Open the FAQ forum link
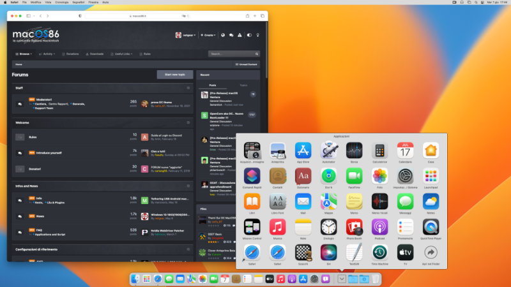Viewport: 511px width, 287px height. click(x=39, y=230)
